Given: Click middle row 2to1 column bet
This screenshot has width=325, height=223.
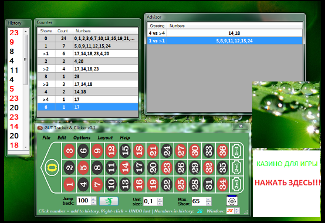Looking at the screenshot, I should pos(236,167).
